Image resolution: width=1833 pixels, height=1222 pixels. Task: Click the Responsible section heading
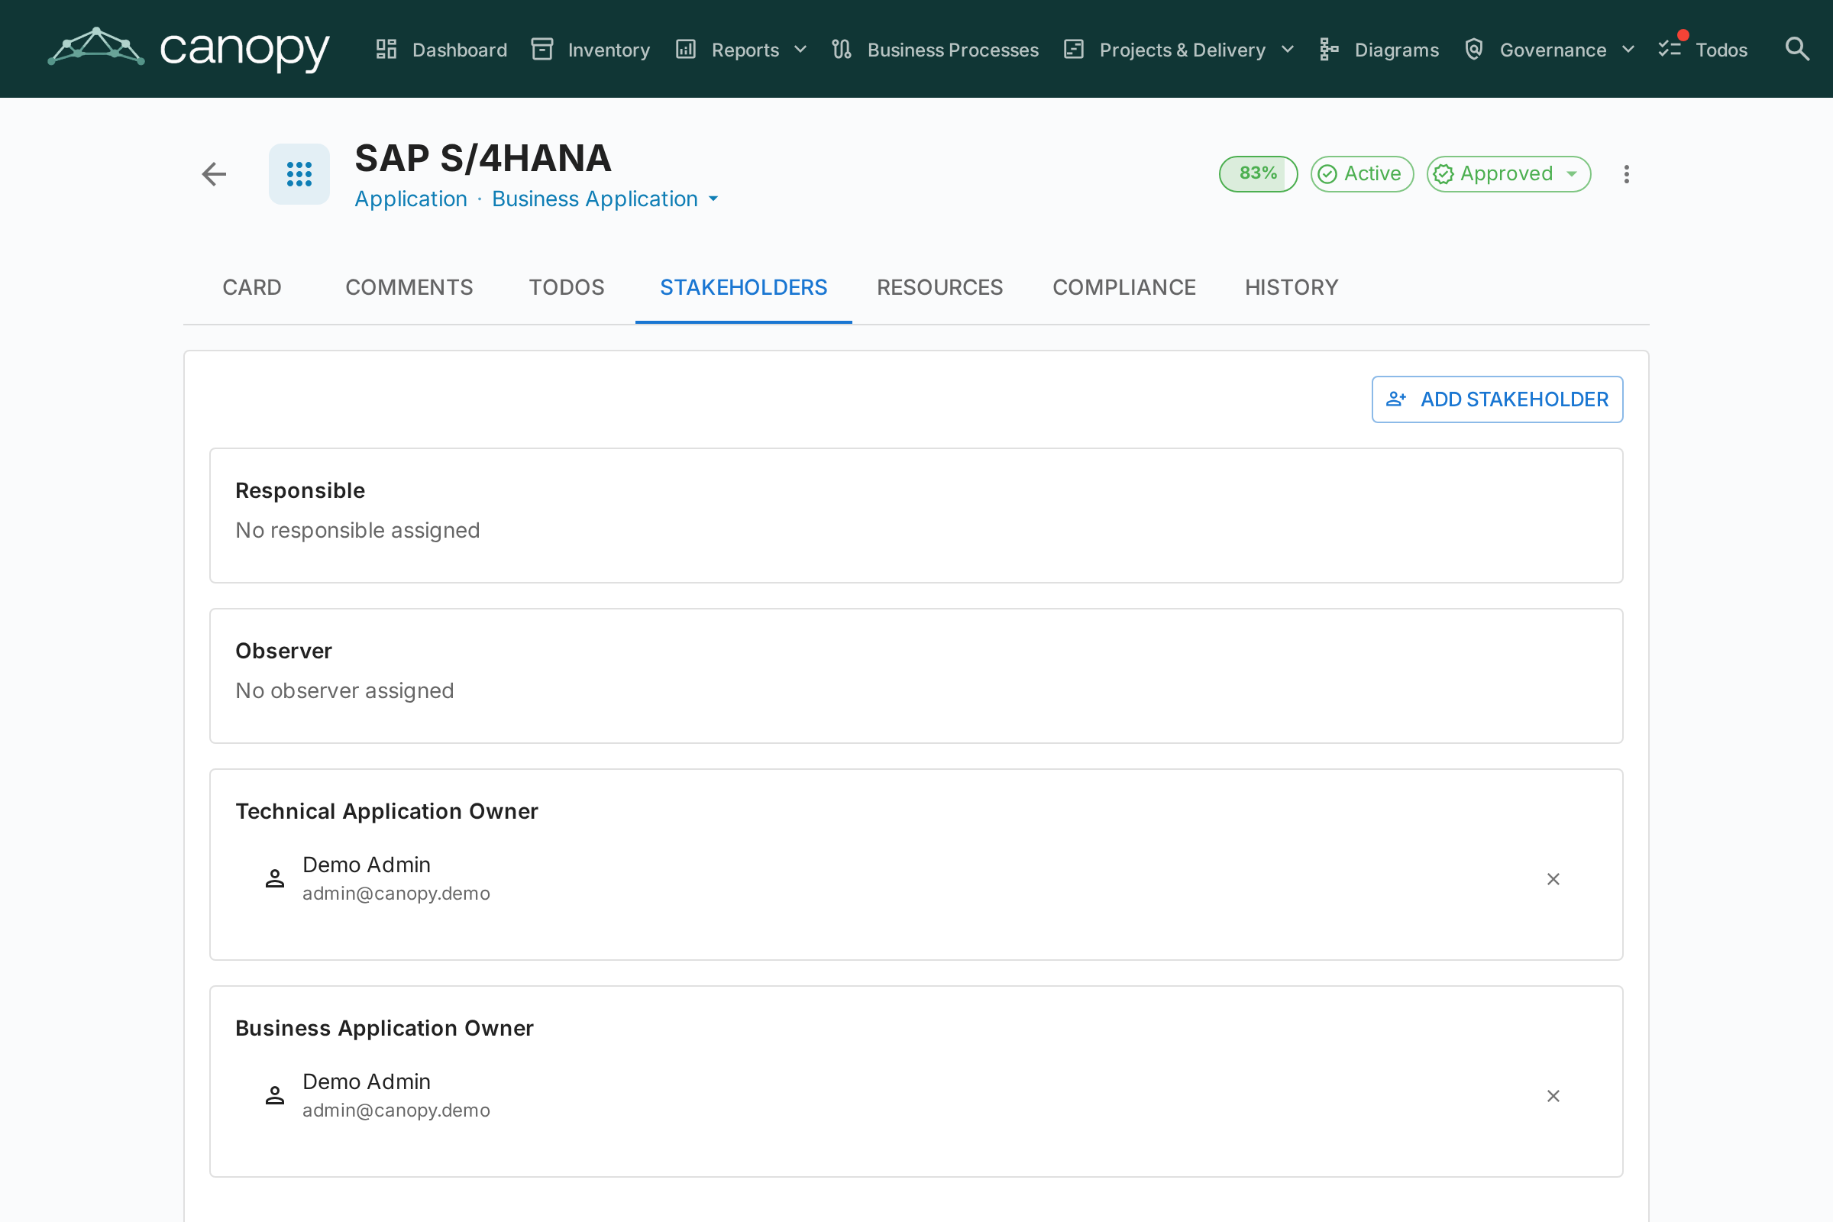[300, 490]
